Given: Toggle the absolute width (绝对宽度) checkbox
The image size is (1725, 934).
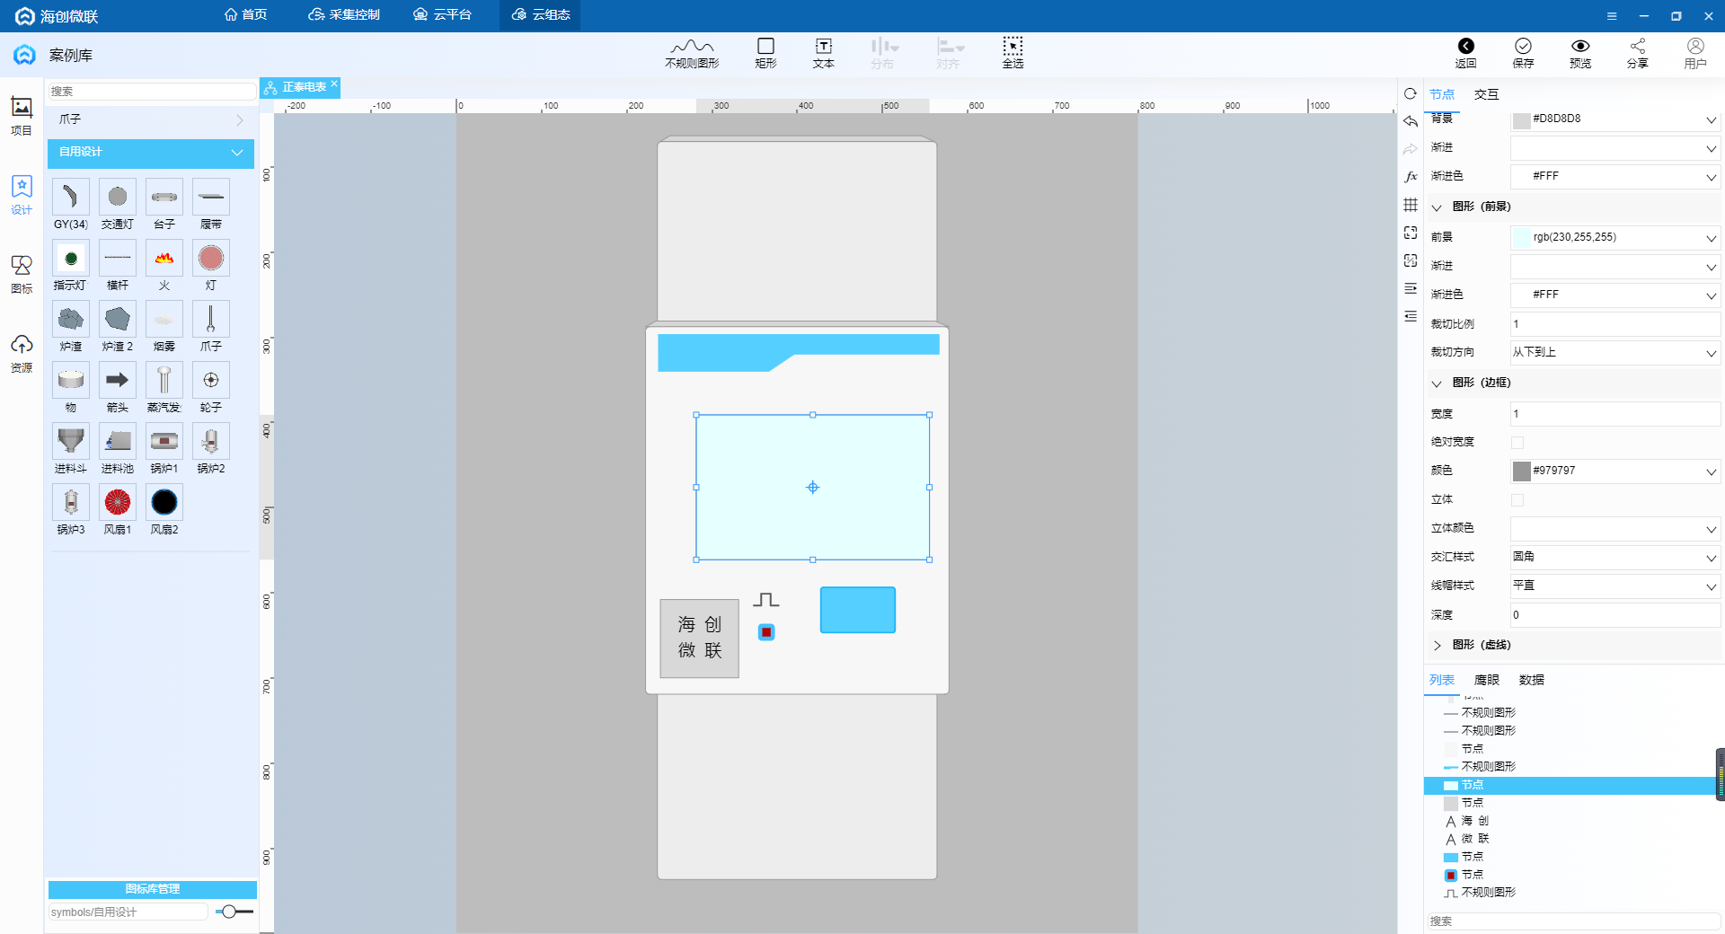Looking at the screenshot, I should tap(1517, 442).
